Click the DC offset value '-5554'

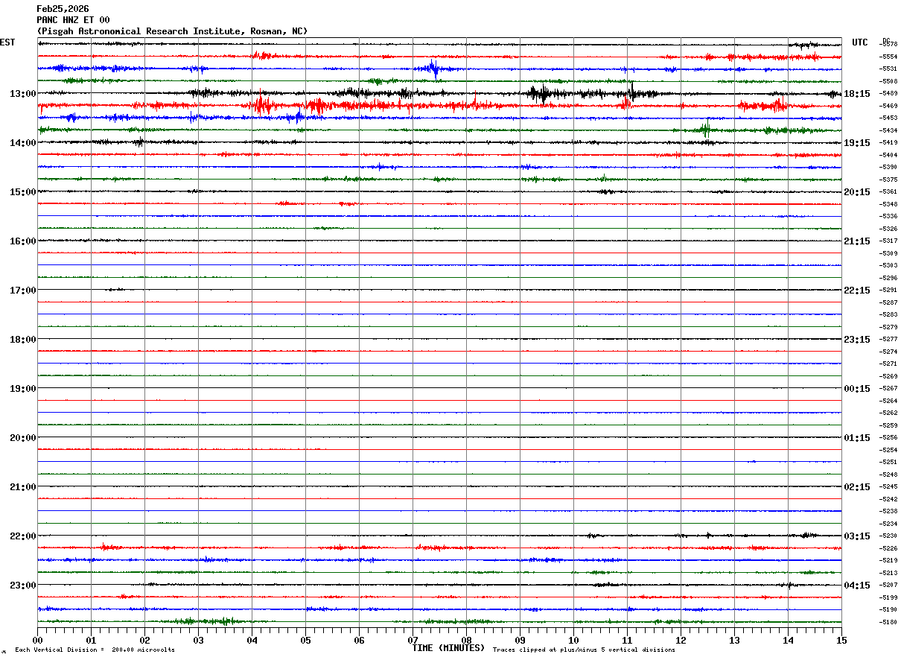[x=888, y=57]
